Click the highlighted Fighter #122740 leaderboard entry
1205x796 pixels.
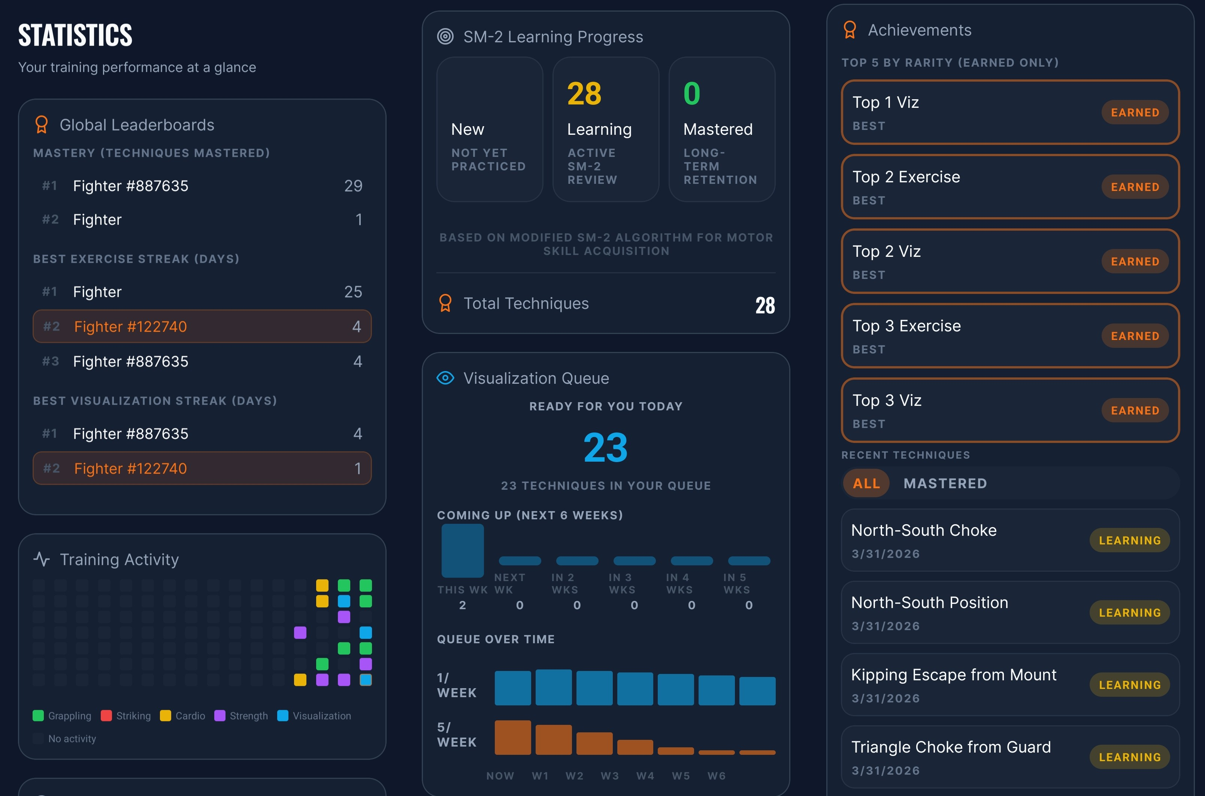(x=202, y=326)
